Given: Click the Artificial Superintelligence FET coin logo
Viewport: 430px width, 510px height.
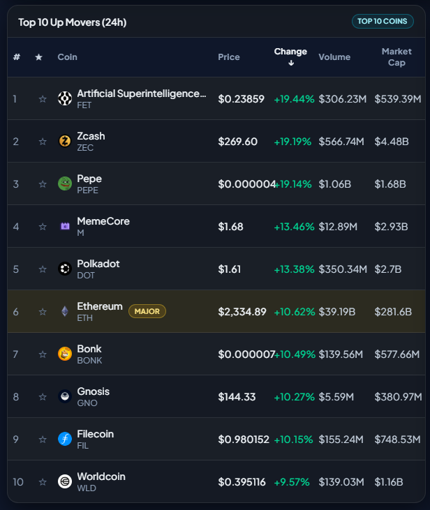Looking at the screenshot, I should coord(65,98).
